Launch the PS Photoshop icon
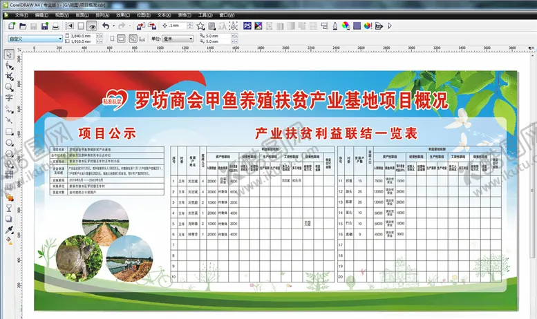 (247, 26)
